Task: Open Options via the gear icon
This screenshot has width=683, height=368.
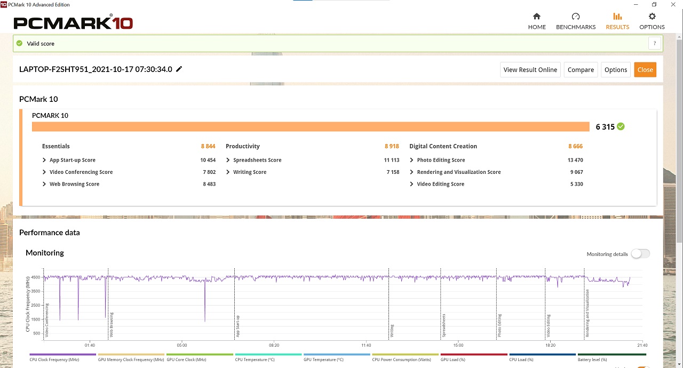Action: (652, 17)
